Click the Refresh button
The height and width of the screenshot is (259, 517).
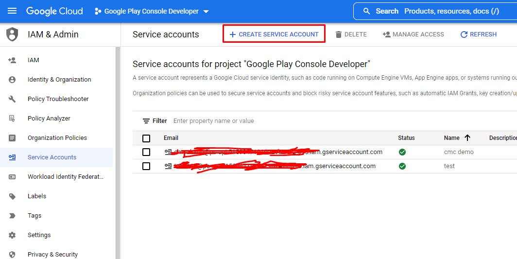[478, 35]
